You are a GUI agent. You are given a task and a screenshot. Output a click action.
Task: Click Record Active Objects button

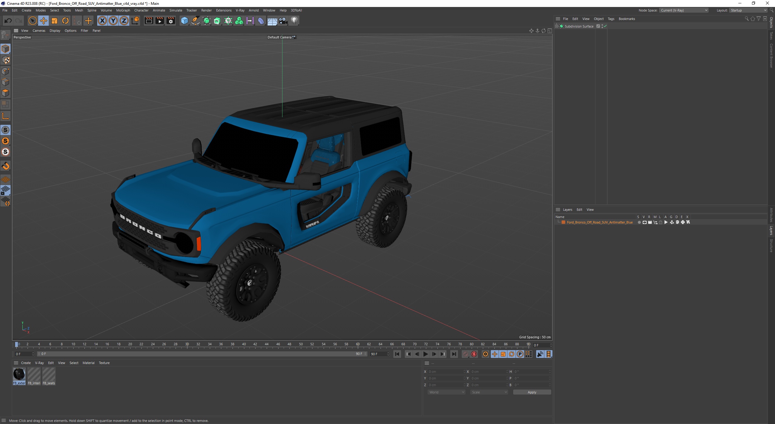466,354
